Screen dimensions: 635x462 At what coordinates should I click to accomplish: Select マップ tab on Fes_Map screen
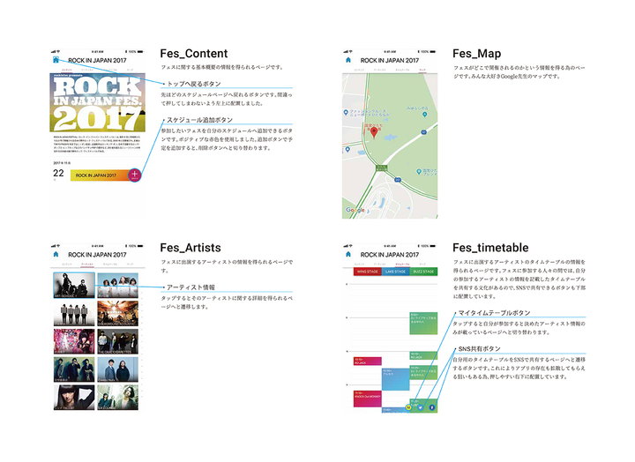[x=422, y=70]
